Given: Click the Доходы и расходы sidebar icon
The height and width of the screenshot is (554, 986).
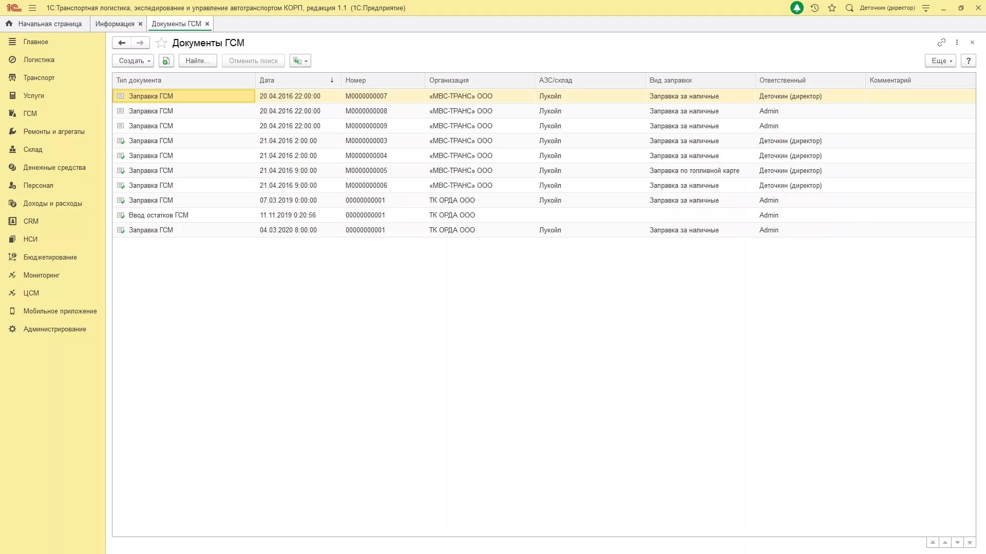Looking at the screenshot, I should [x=12, y=203].
